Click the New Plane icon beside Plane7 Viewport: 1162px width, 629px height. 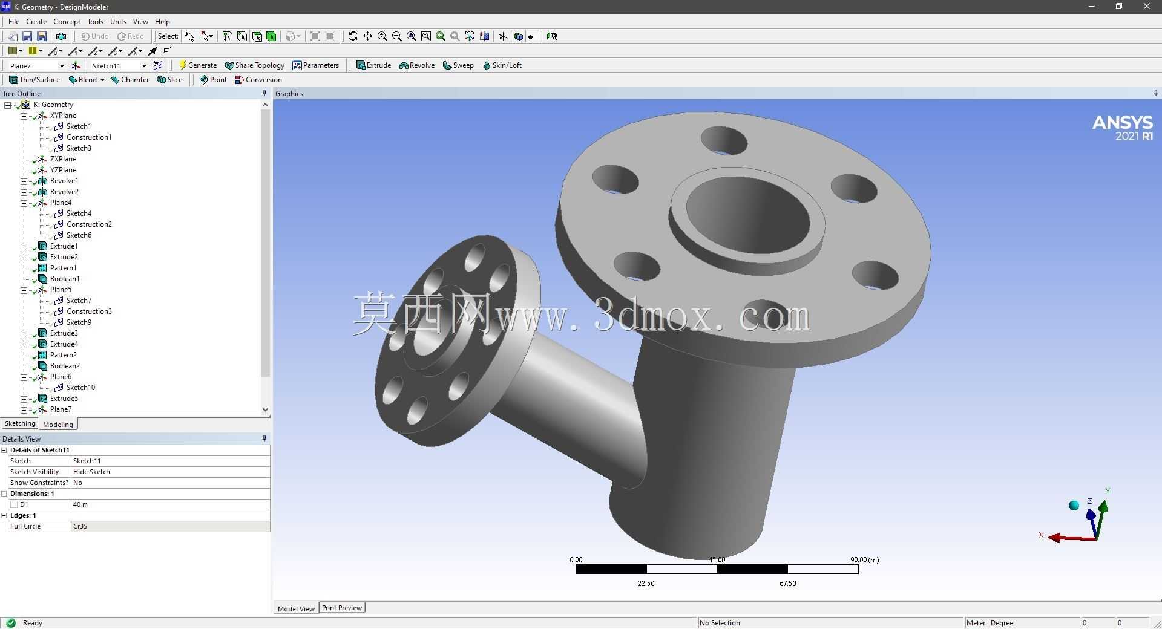coord(76,65)
